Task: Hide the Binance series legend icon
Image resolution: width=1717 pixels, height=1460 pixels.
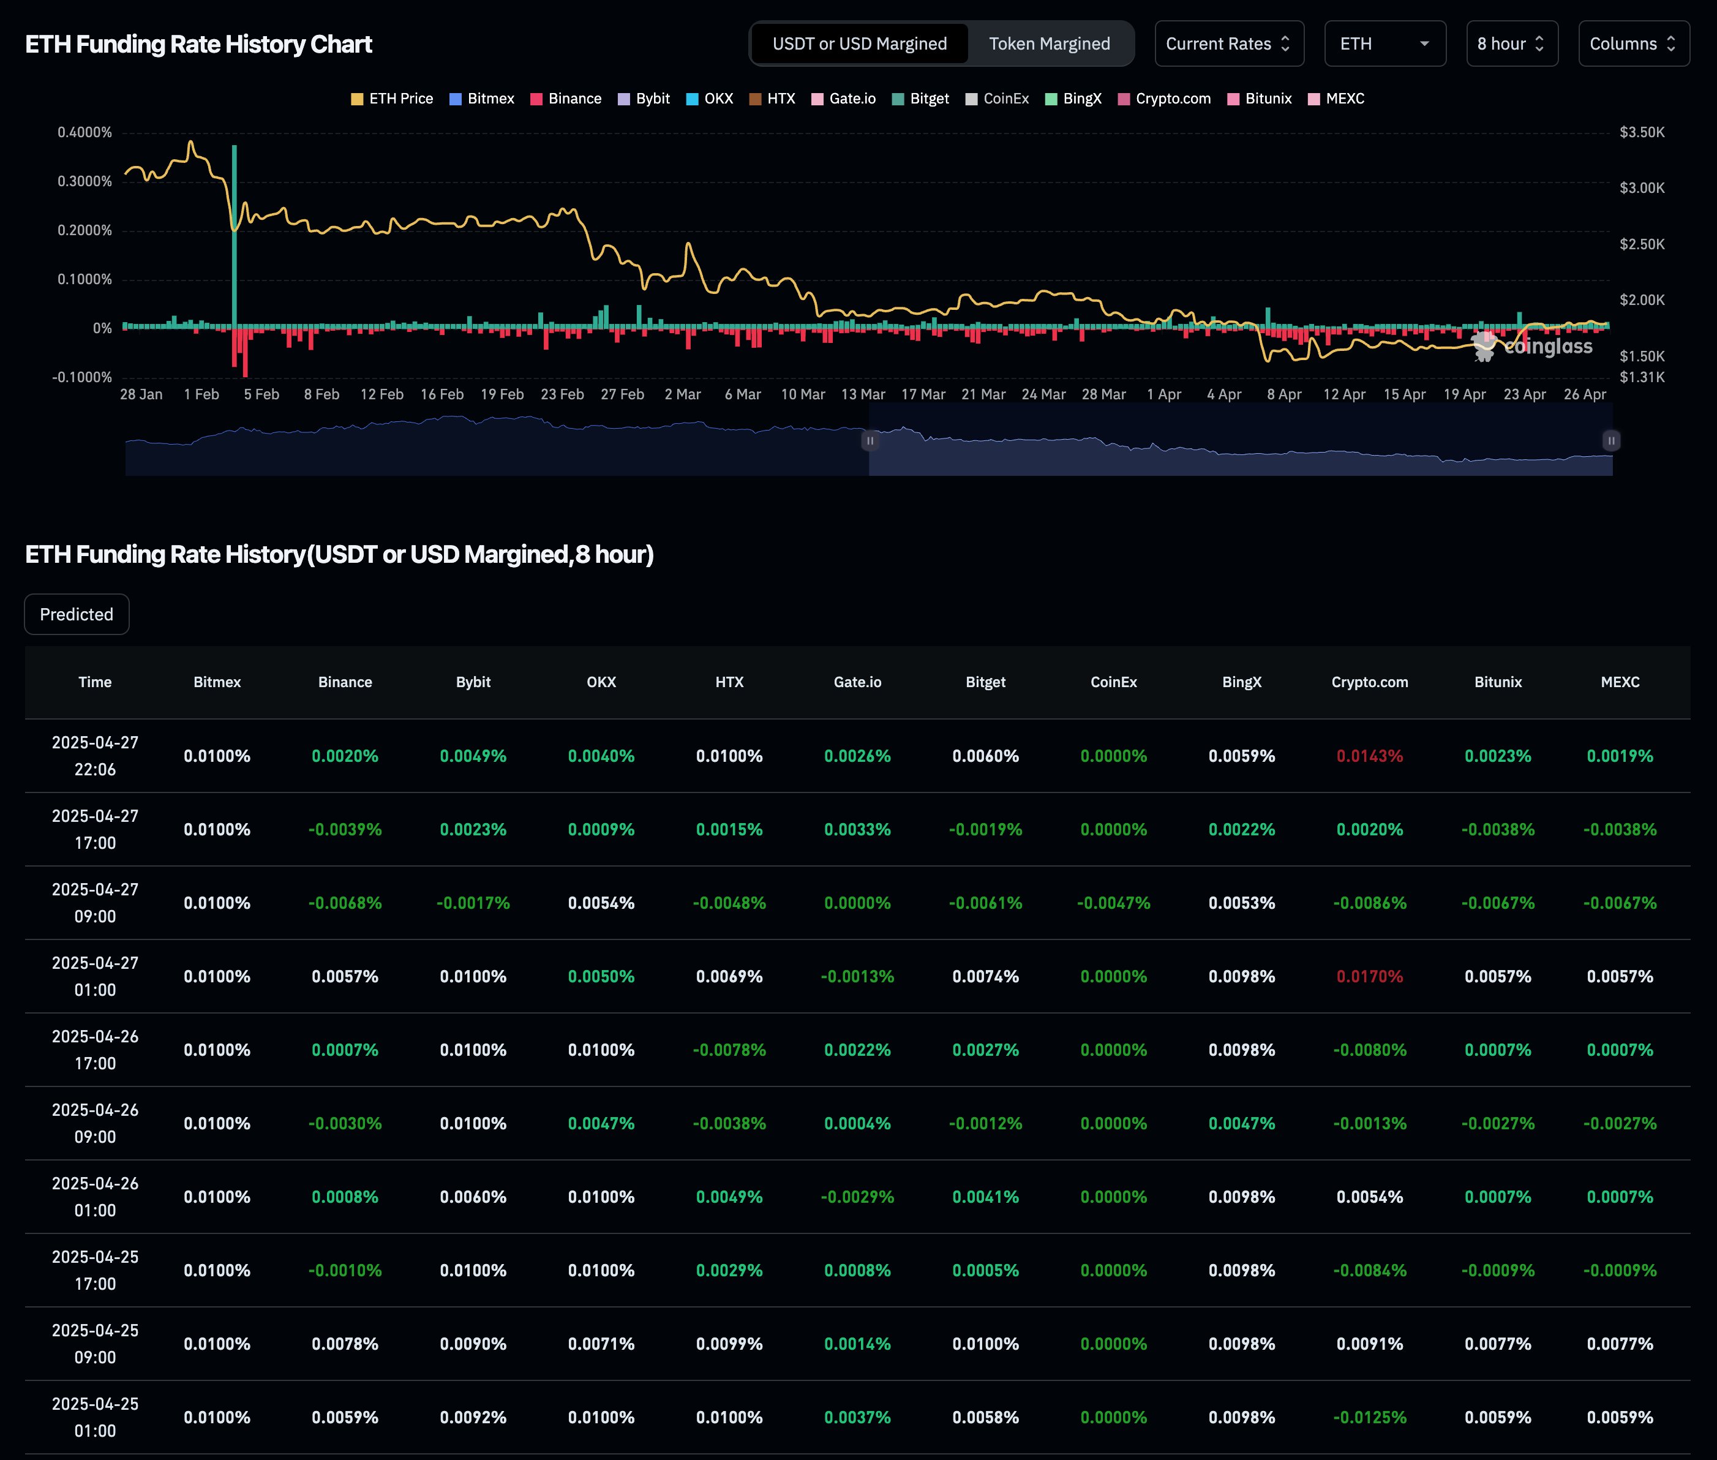Action: (x=536, y=99)
